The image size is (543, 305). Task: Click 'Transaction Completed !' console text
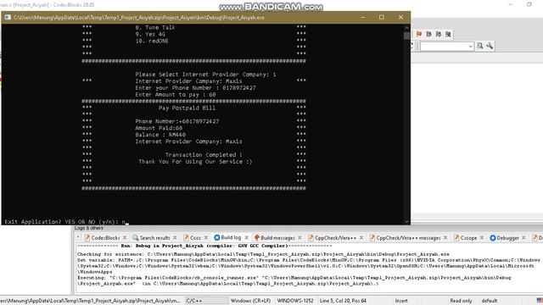204,155
